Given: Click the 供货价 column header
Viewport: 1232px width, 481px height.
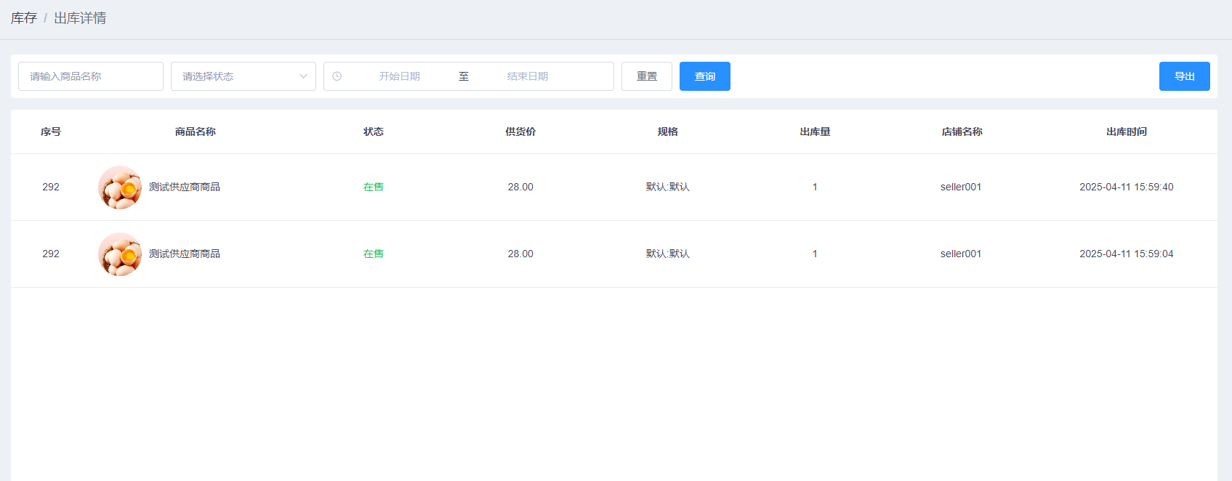Looking at the screenshot, I should click(x=520, y=132).
